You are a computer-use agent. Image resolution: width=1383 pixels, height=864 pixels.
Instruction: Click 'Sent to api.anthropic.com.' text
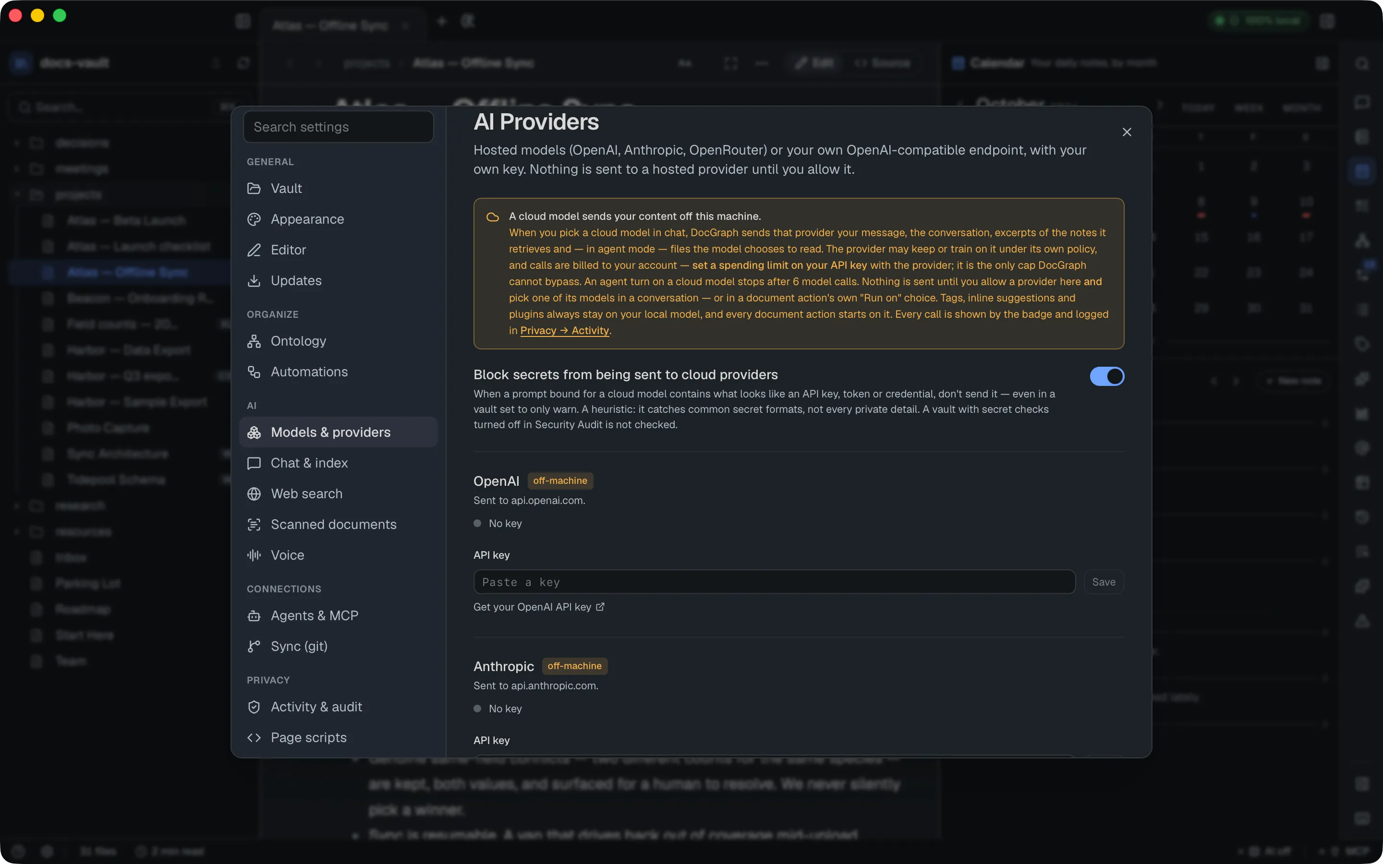(536, 686)
